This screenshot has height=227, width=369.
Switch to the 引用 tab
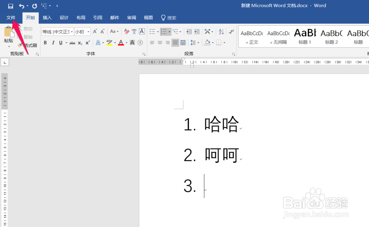tap(98, 18)
